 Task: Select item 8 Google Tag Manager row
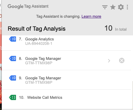click(66, 60)
